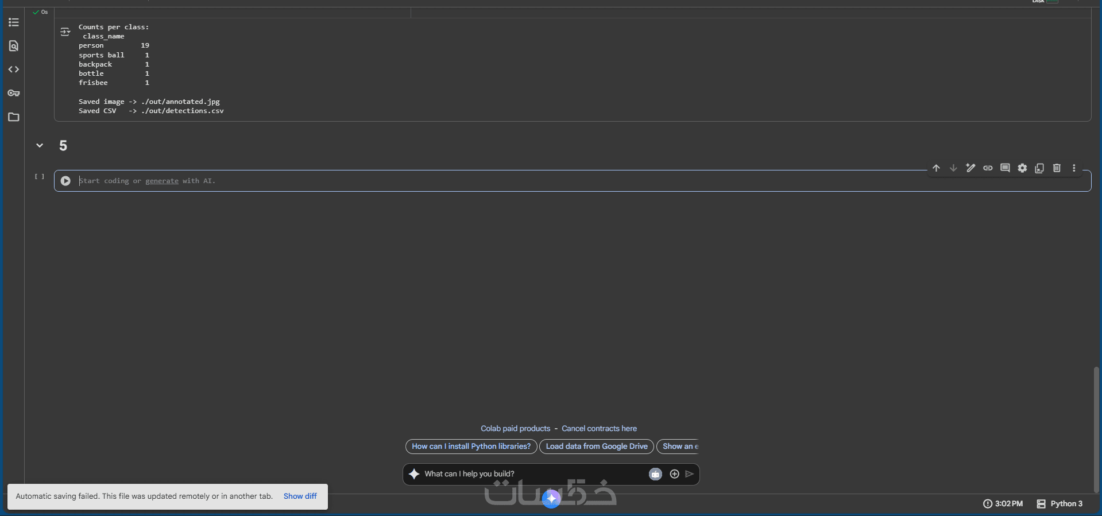Image resolution: width=1102 pixels, height=516 pixels.
Task: Click the runtime icon beside Python 3
Action: [1041, 504]
